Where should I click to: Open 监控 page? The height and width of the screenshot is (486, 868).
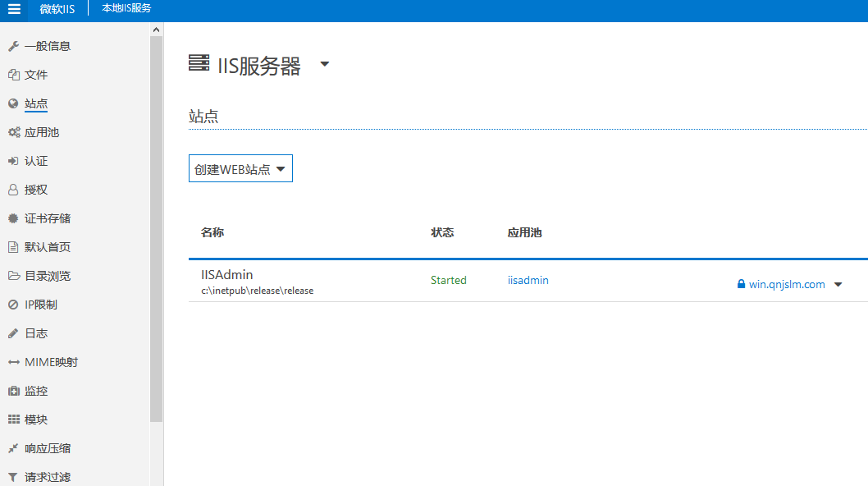point(36,391)
